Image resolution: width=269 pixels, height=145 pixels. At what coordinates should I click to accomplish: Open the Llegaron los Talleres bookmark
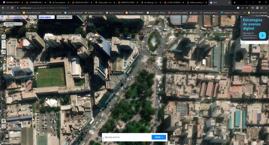click(x=230, y=13)
